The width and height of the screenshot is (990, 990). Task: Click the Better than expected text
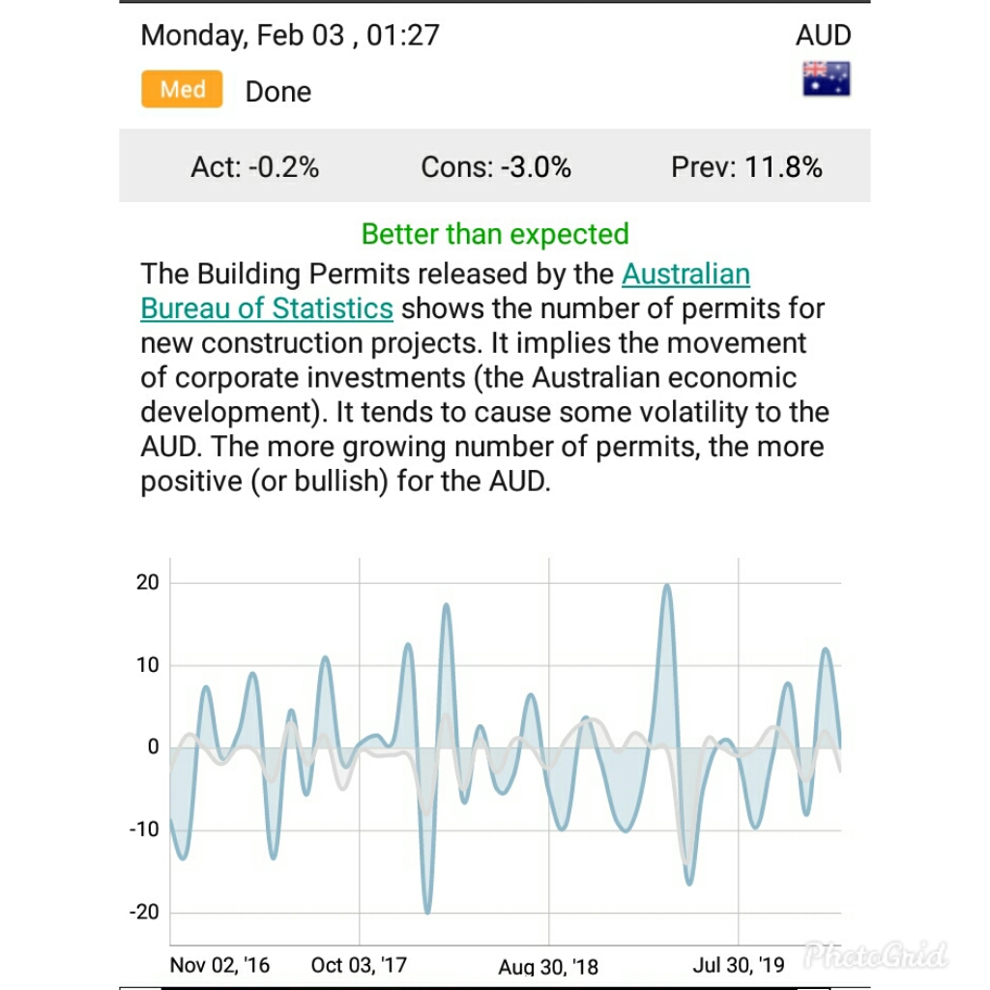tap(495, 234)
